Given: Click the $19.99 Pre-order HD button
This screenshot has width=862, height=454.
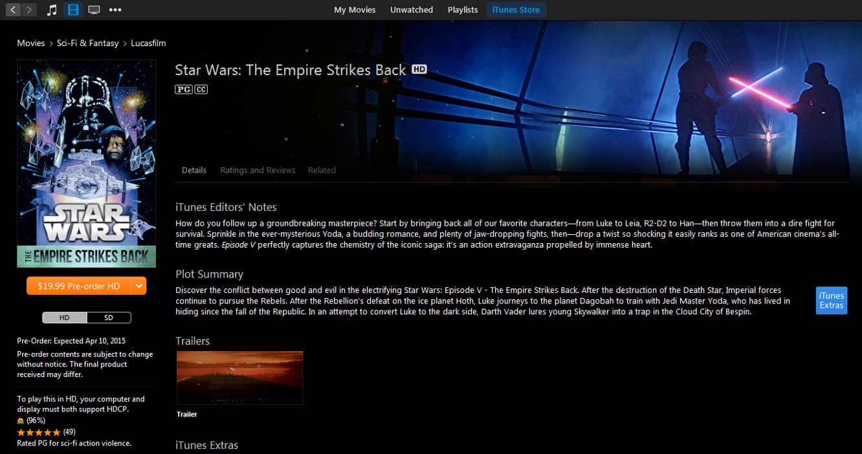Looking at the screenshot, I should (x=80, y=285).
